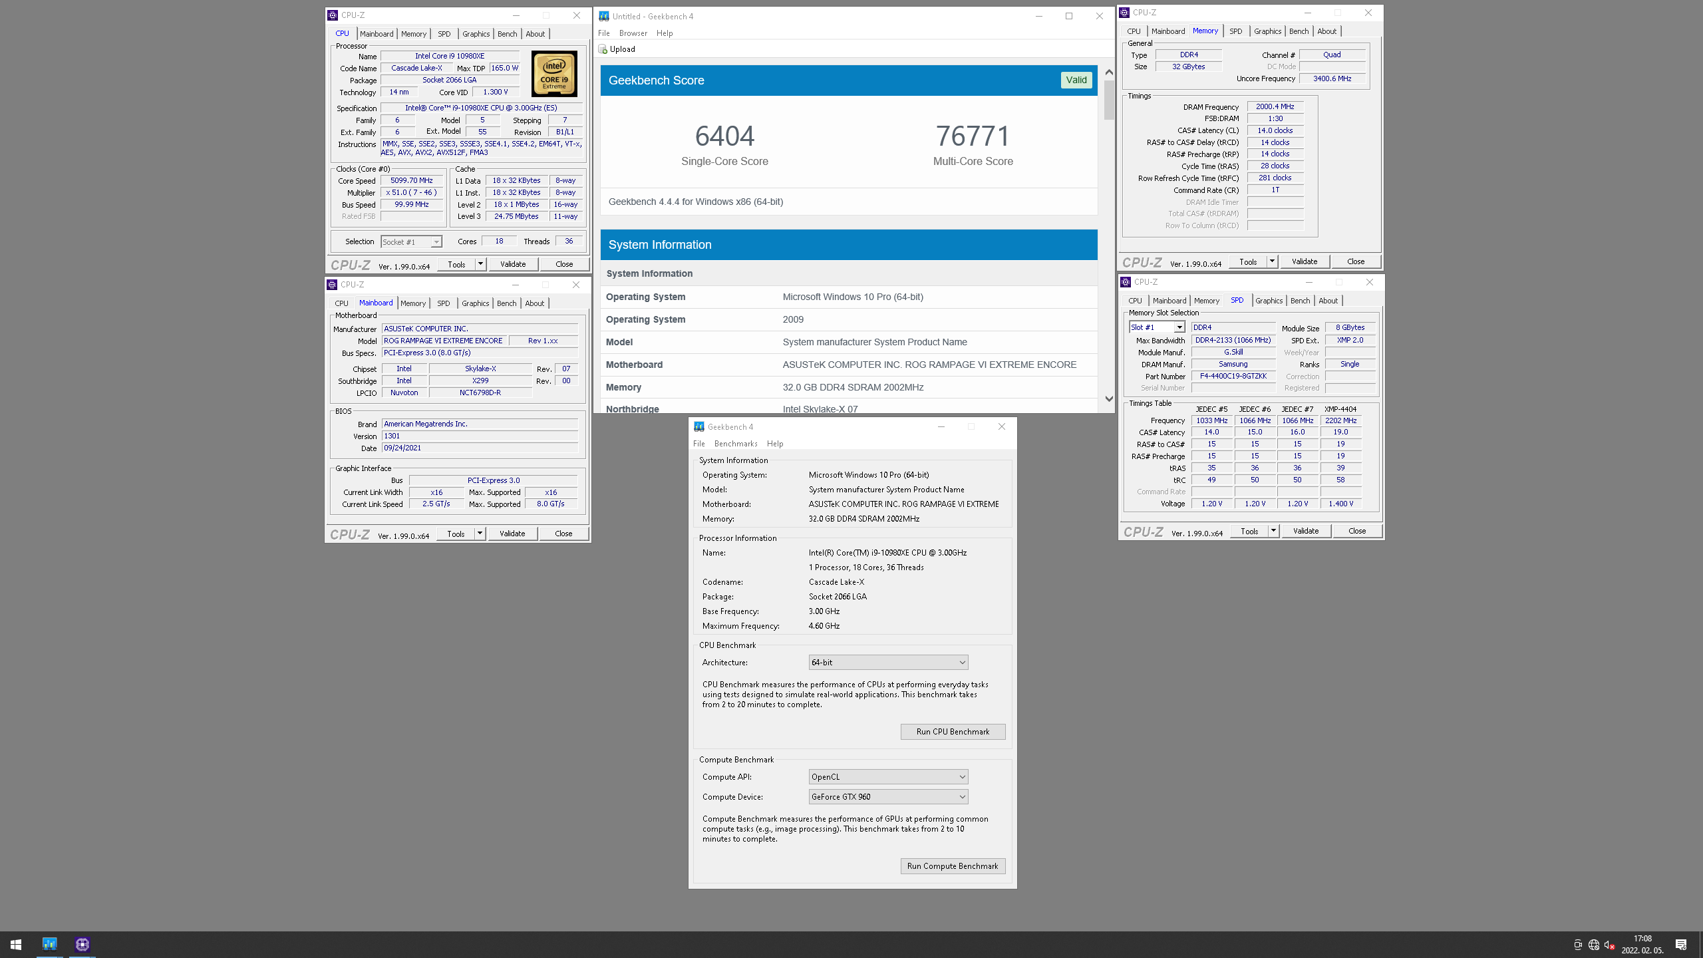Click Close in CPU-Z Memory window
This screenshot has width=1703, height=958.
(x=1356, y=261)
